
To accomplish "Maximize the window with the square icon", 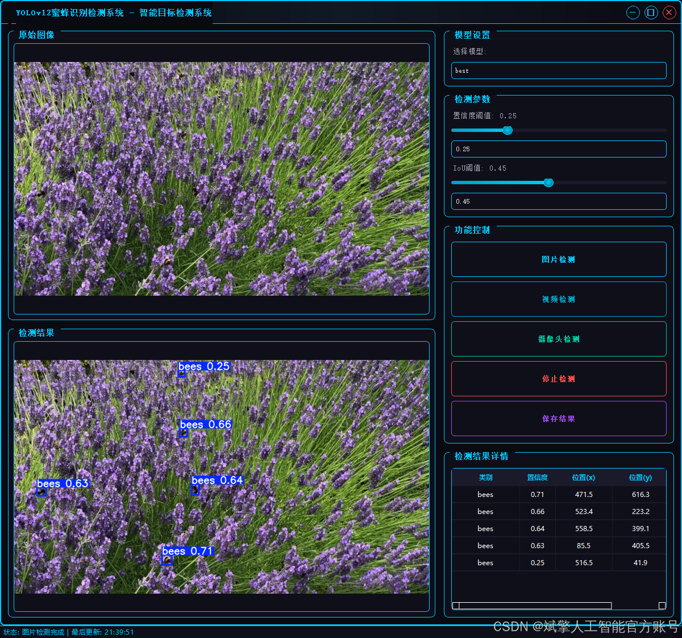I will [651, 13].
